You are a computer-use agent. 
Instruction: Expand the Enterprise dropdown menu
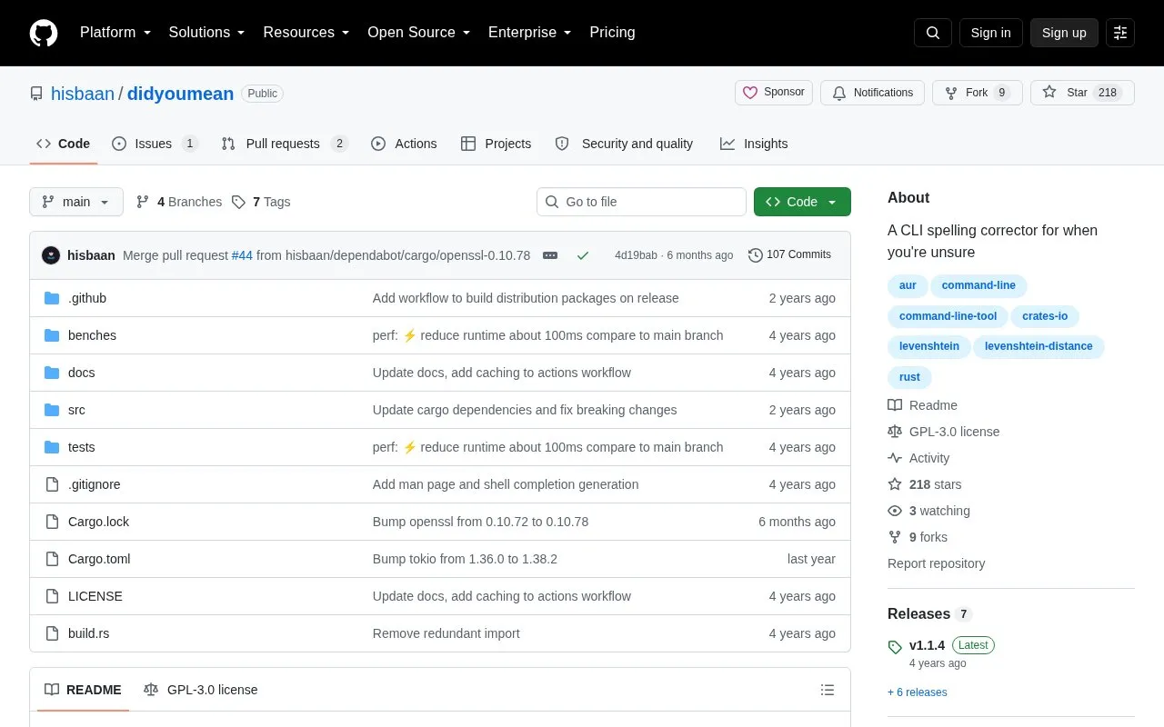(x=529, y=33)
